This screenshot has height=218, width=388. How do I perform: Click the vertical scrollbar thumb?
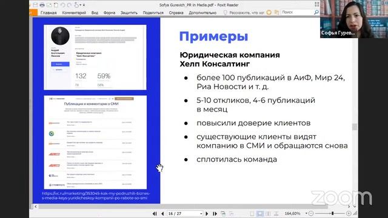[355, 127]
